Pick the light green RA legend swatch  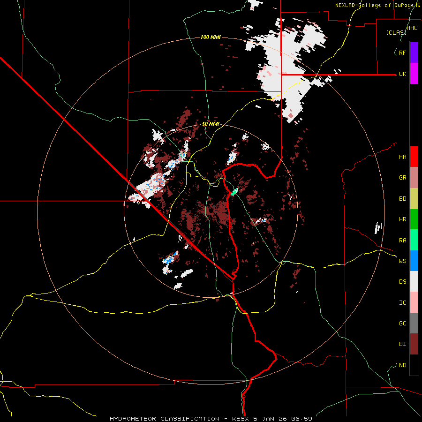point(414,240)
